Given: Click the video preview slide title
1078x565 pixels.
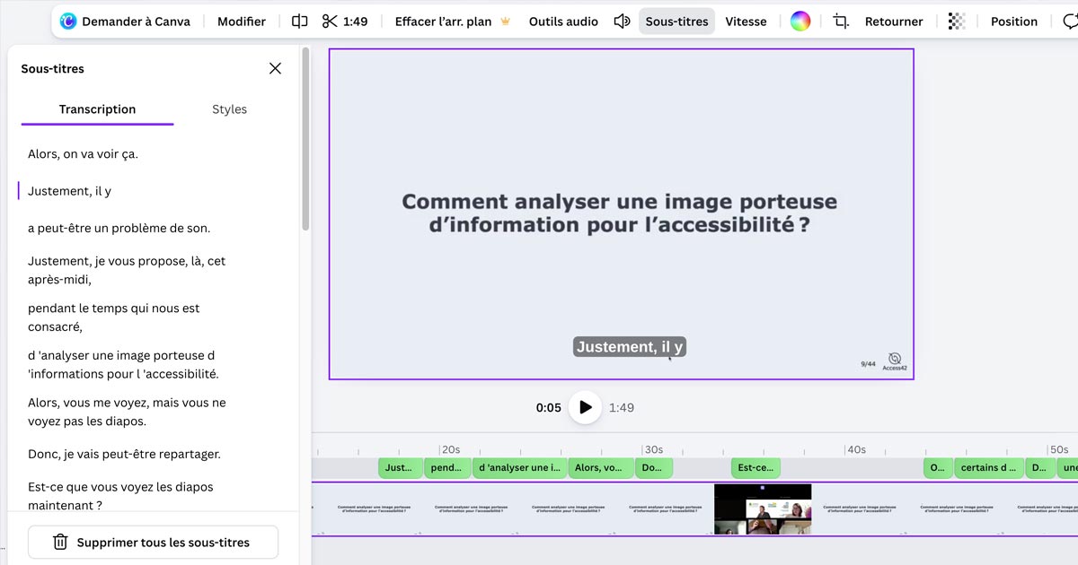Looking at the screenshot, I should click(x=620, y=213).
